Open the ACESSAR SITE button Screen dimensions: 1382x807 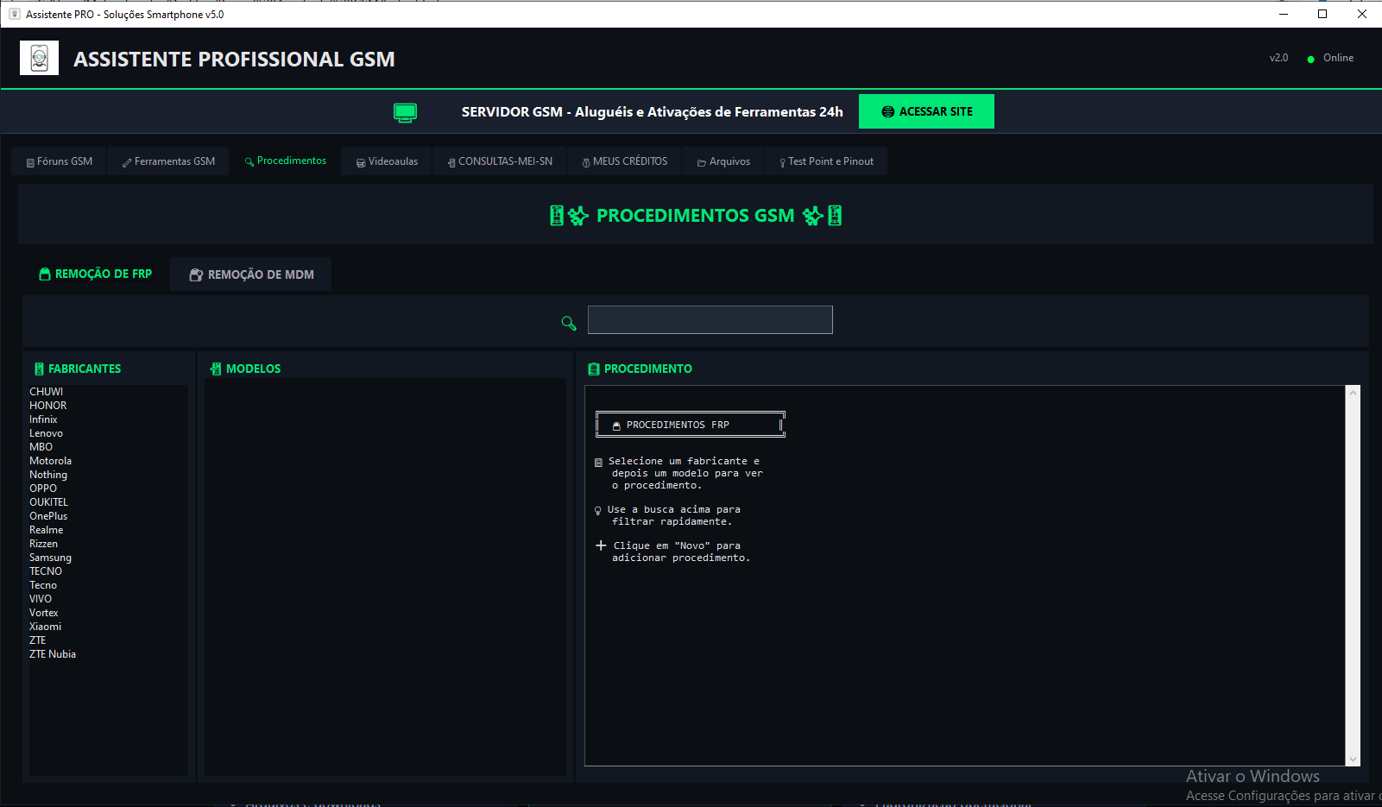[926, 111]
